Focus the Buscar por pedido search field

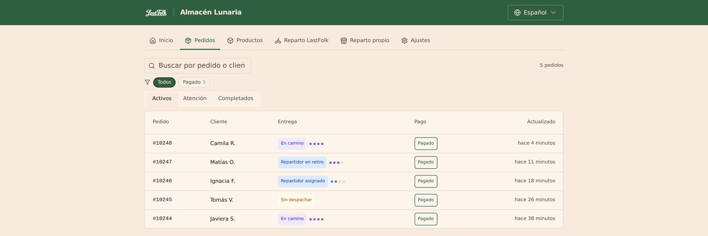(198, 66)
